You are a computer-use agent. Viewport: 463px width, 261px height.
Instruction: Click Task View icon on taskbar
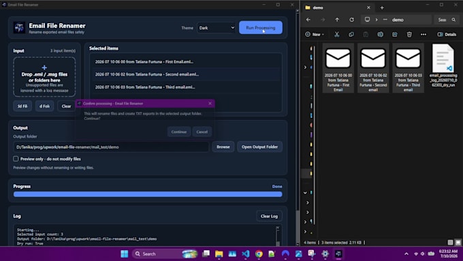[206, 254]
